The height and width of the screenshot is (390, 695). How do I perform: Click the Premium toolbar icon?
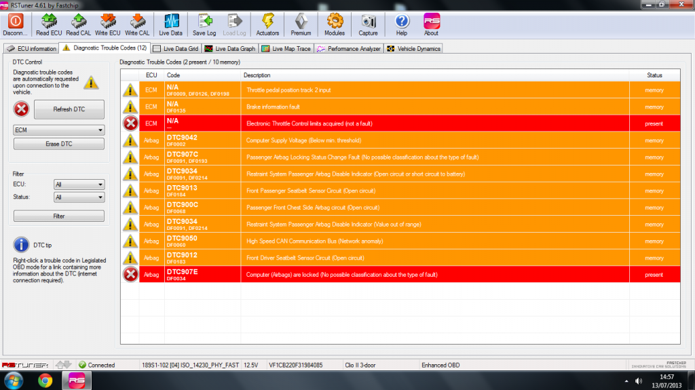[301, 21]
